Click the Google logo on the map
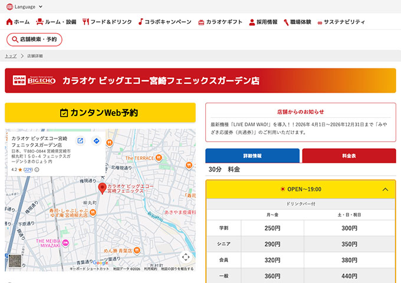 (x=100, y=262)
